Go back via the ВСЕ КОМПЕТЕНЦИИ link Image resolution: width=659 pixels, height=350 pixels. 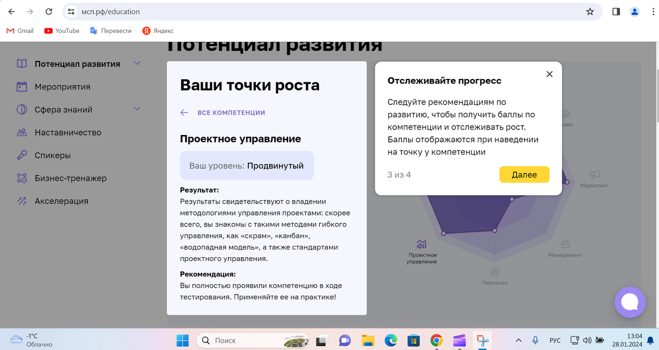[231, 112]
